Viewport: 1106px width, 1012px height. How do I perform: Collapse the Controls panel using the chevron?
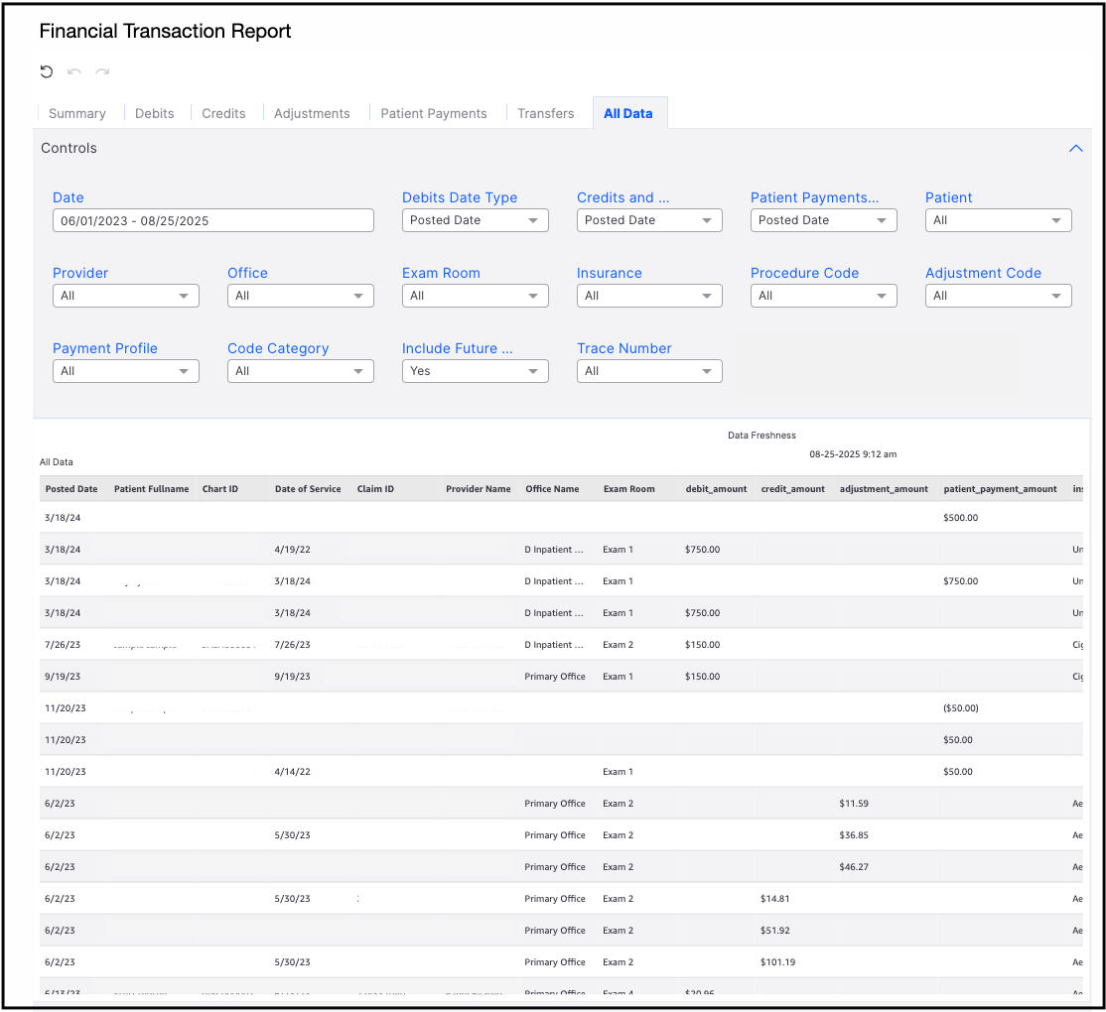coord(1075,148)
